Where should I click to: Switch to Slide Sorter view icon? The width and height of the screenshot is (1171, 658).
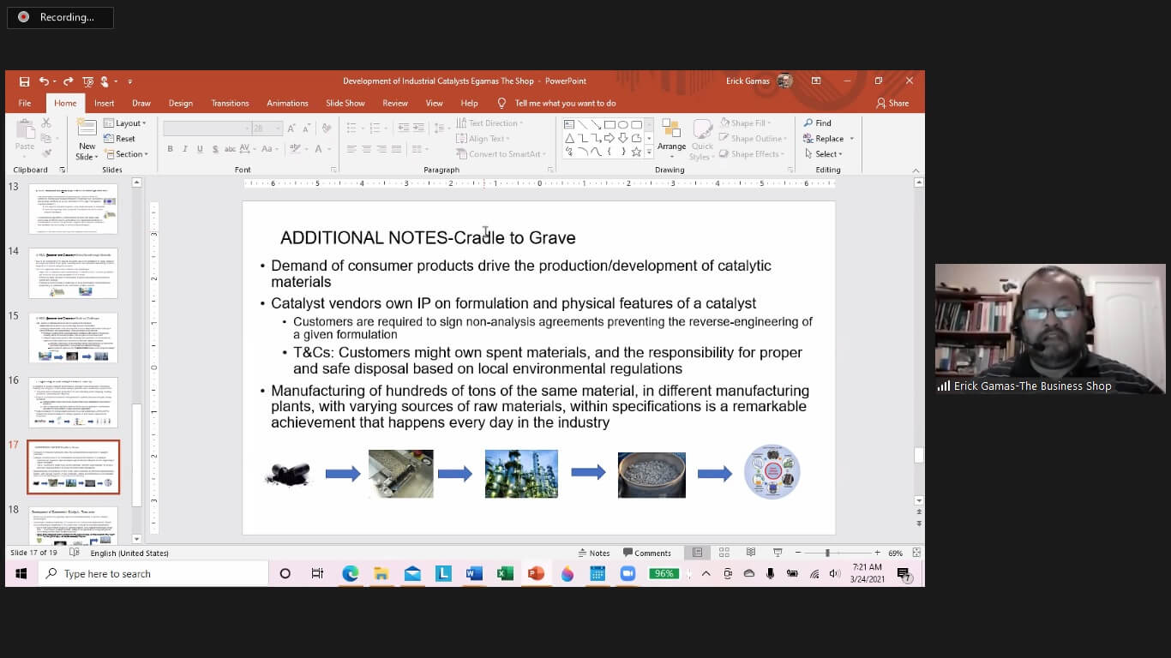pos(724,553)
